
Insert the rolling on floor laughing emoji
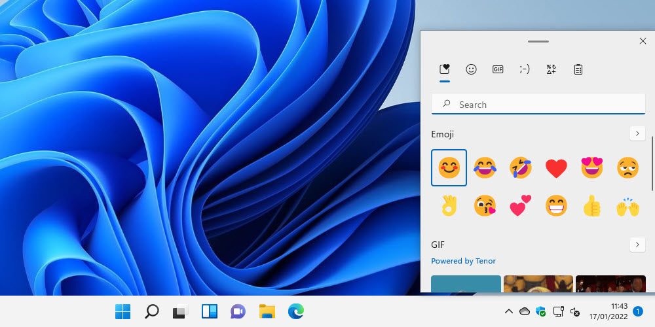pos(521,167)
